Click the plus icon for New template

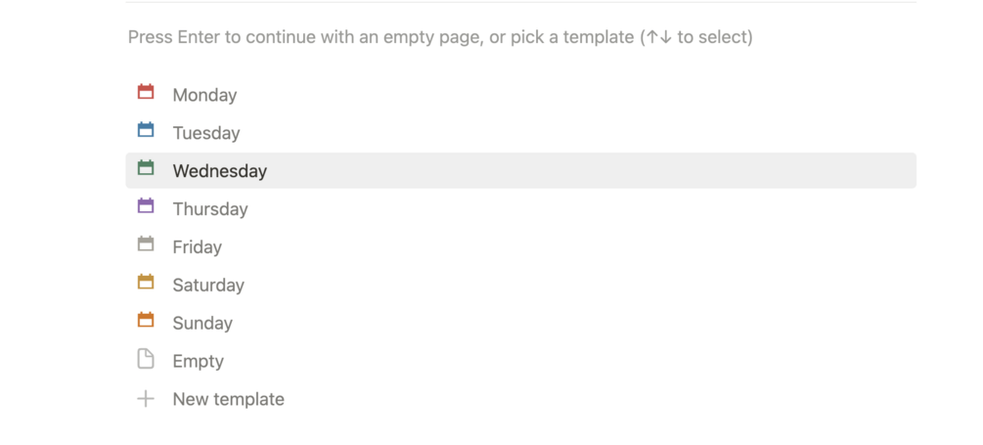(146, 399)
